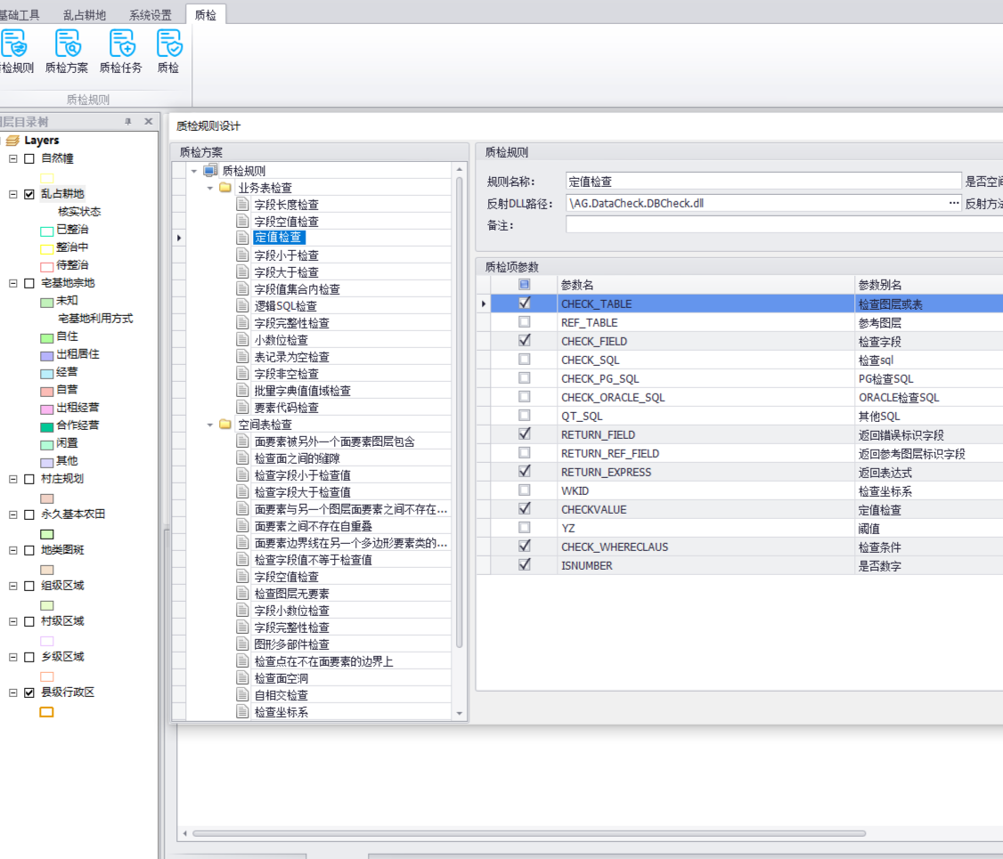Uncheck the 县级行政区 layer checkbox
Image resolution: width=1003 pixels, height=859 pixels.
click(29, 693)
